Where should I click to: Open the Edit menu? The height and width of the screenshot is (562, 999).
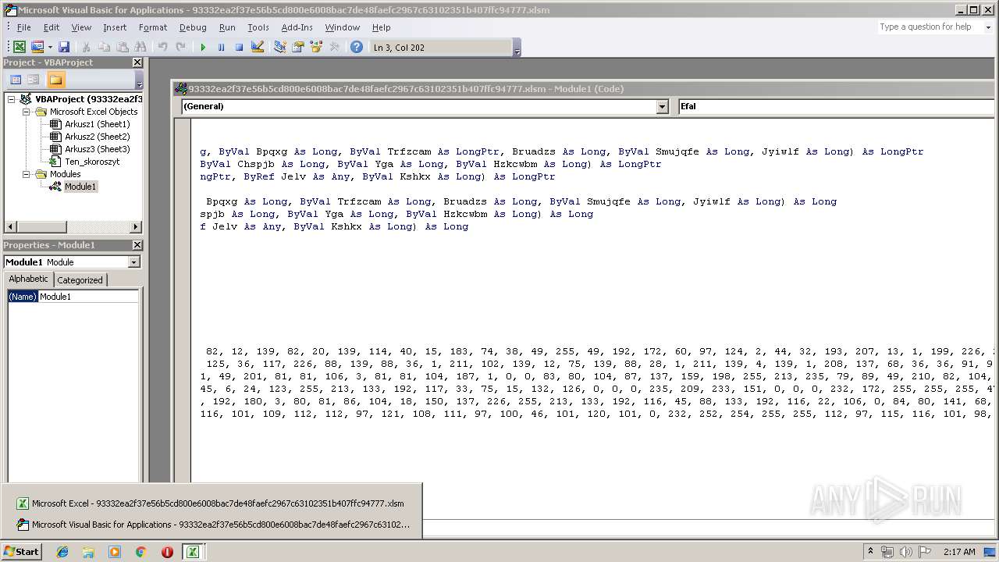[52, 27]
